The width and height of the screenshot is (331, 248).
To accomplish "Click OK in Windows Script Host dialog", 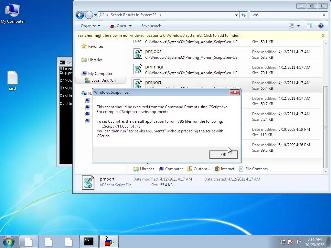I will pyautogui.click(x=223, y=155).
